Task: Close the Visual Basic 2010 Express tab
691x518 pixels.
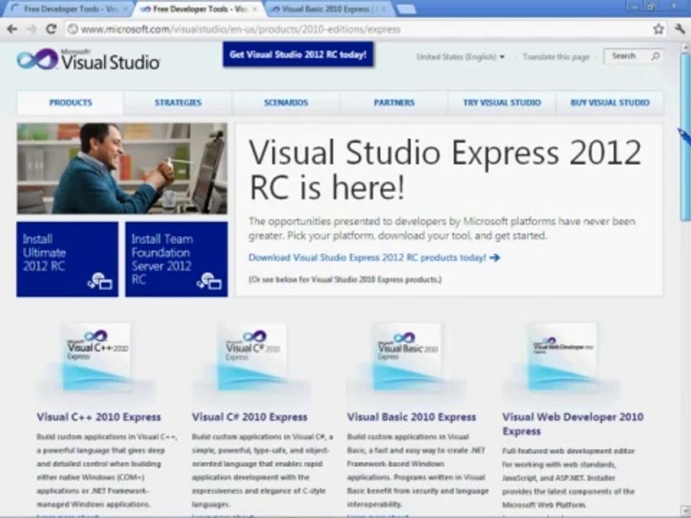Action: 384,9
